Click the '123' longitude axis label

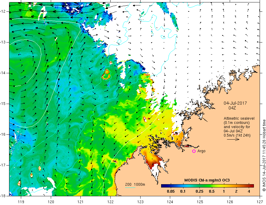pyautogui.click(x=140, y=202)
